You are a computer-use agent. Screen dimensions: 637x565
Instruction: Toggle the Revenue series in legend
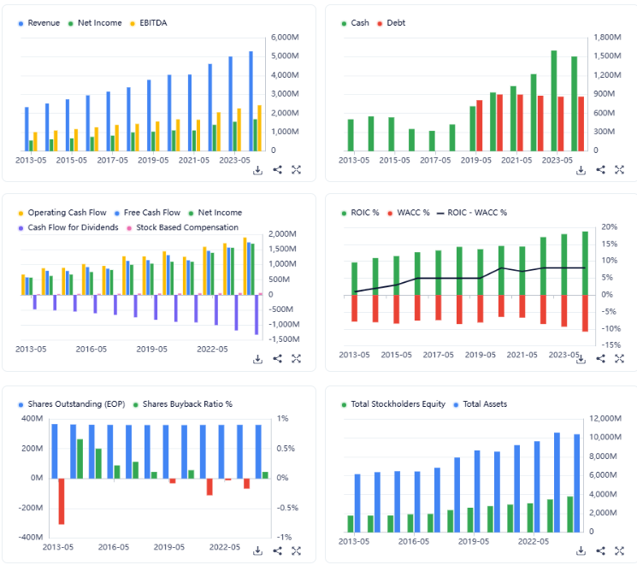tap(39, 23)
